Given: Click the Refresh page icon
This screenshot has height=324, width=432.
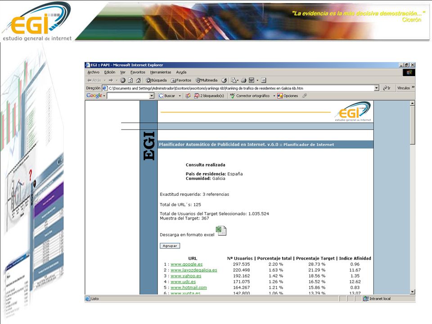Looking at the screenshot, I should pos(130,80).
